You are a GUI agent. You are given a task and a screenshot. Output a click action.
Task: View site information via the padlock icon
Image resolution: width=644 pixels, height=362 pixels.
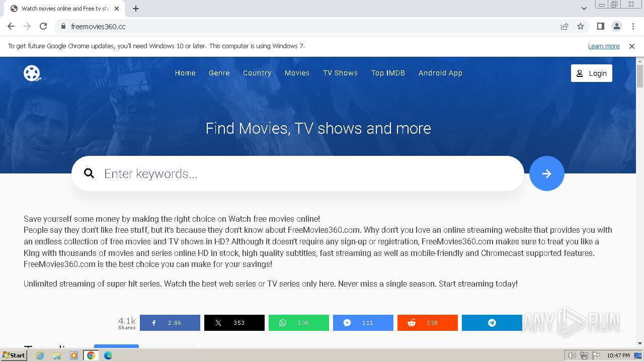[63, 26]
